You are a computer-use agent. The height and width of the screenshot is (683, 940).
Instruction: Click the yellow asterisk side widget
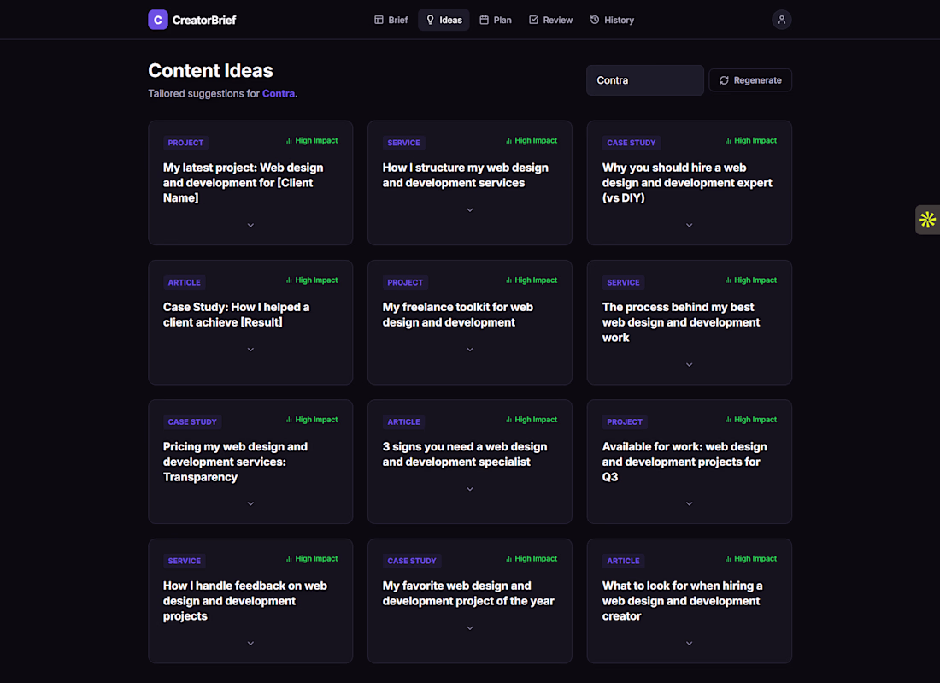click(927, 220)
